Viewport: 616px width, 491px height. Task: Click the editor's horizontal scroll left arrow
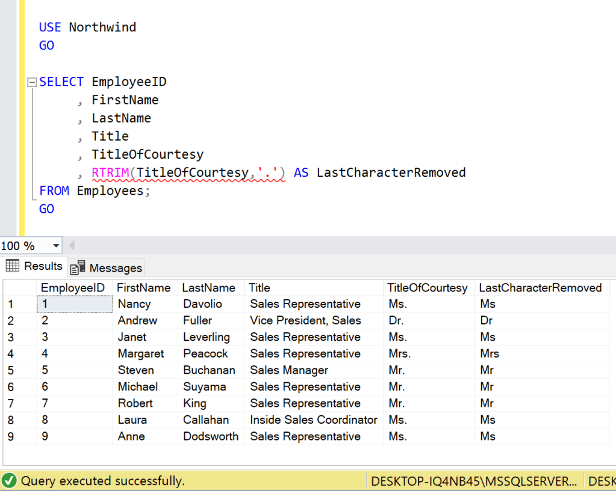tap(72, 246)
